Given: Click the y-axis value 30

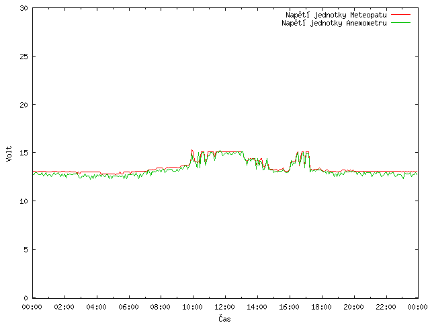Looking at the screenshot, I should (24, 8).
